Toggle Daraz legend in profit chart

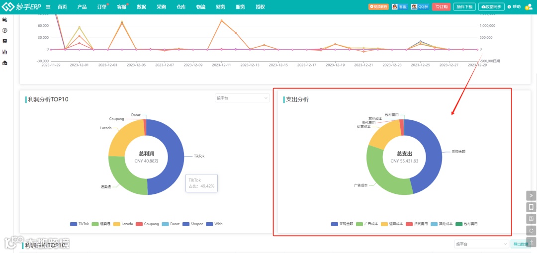click(x=170, y=224)
